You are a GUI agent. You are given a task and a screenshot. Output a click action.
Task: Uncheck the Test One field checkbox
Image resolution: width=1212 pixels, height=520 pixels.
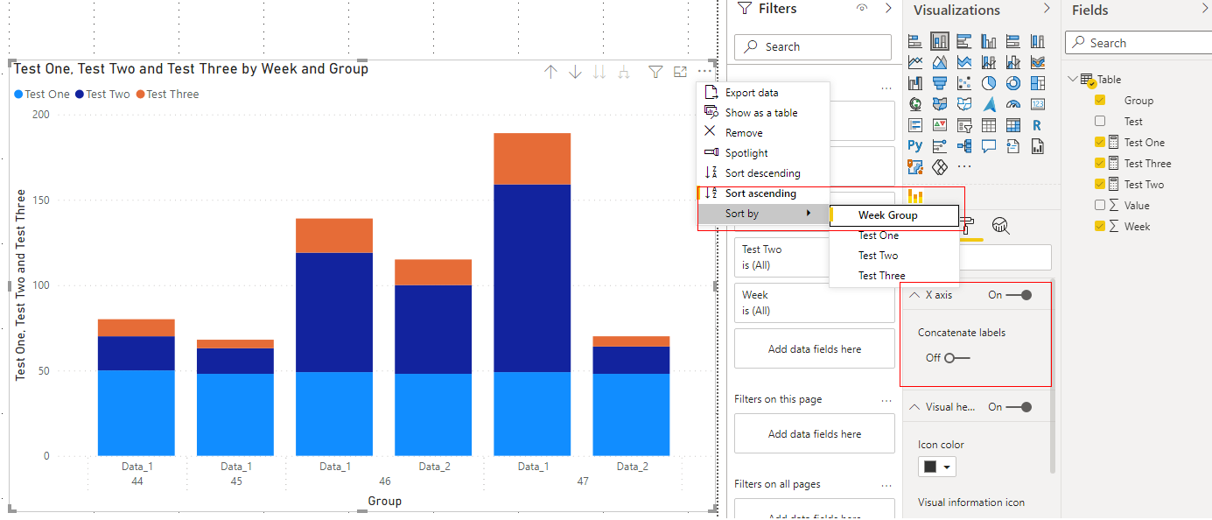pos(1100,143)
